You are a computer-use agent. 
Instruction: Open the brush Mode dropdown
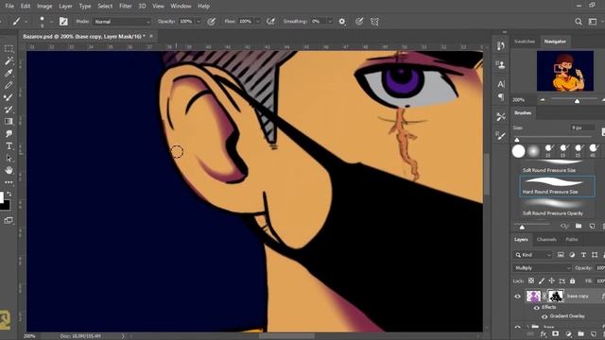coord(122,22)
